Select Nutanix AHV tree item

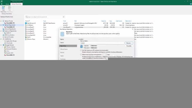point(10,53)
